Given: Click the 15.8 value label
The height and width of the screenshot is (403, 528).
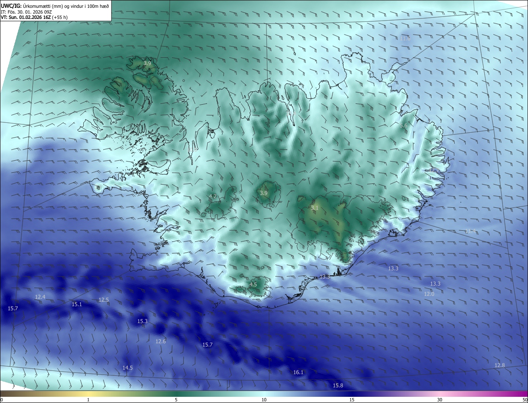Looking at the screenshot, I should [x=338, y=386].
